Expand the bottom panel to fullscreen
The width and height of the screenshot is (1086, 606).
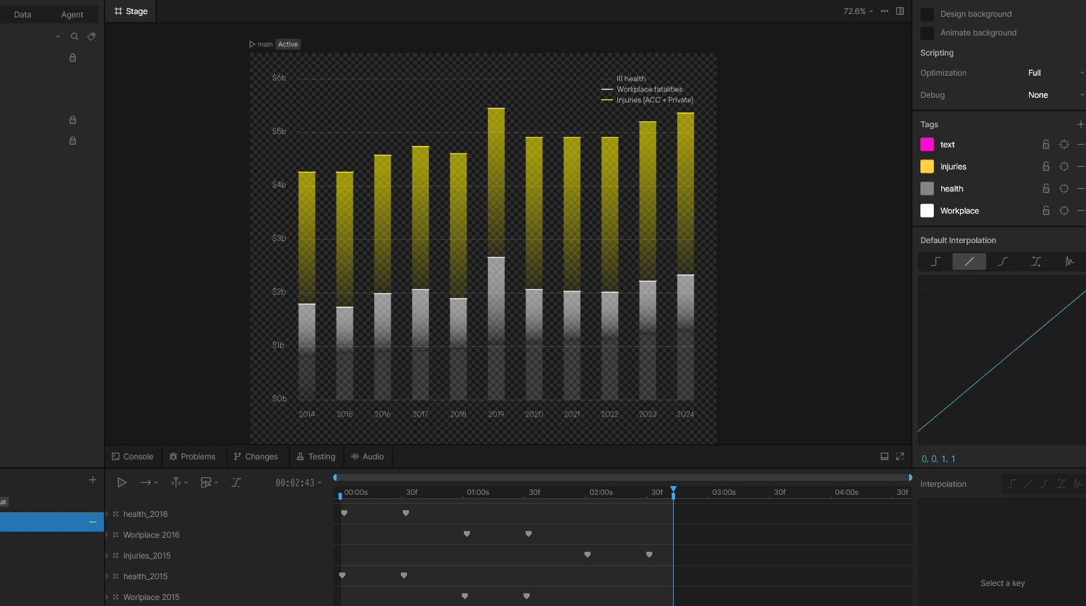click(x=900, y=457)
